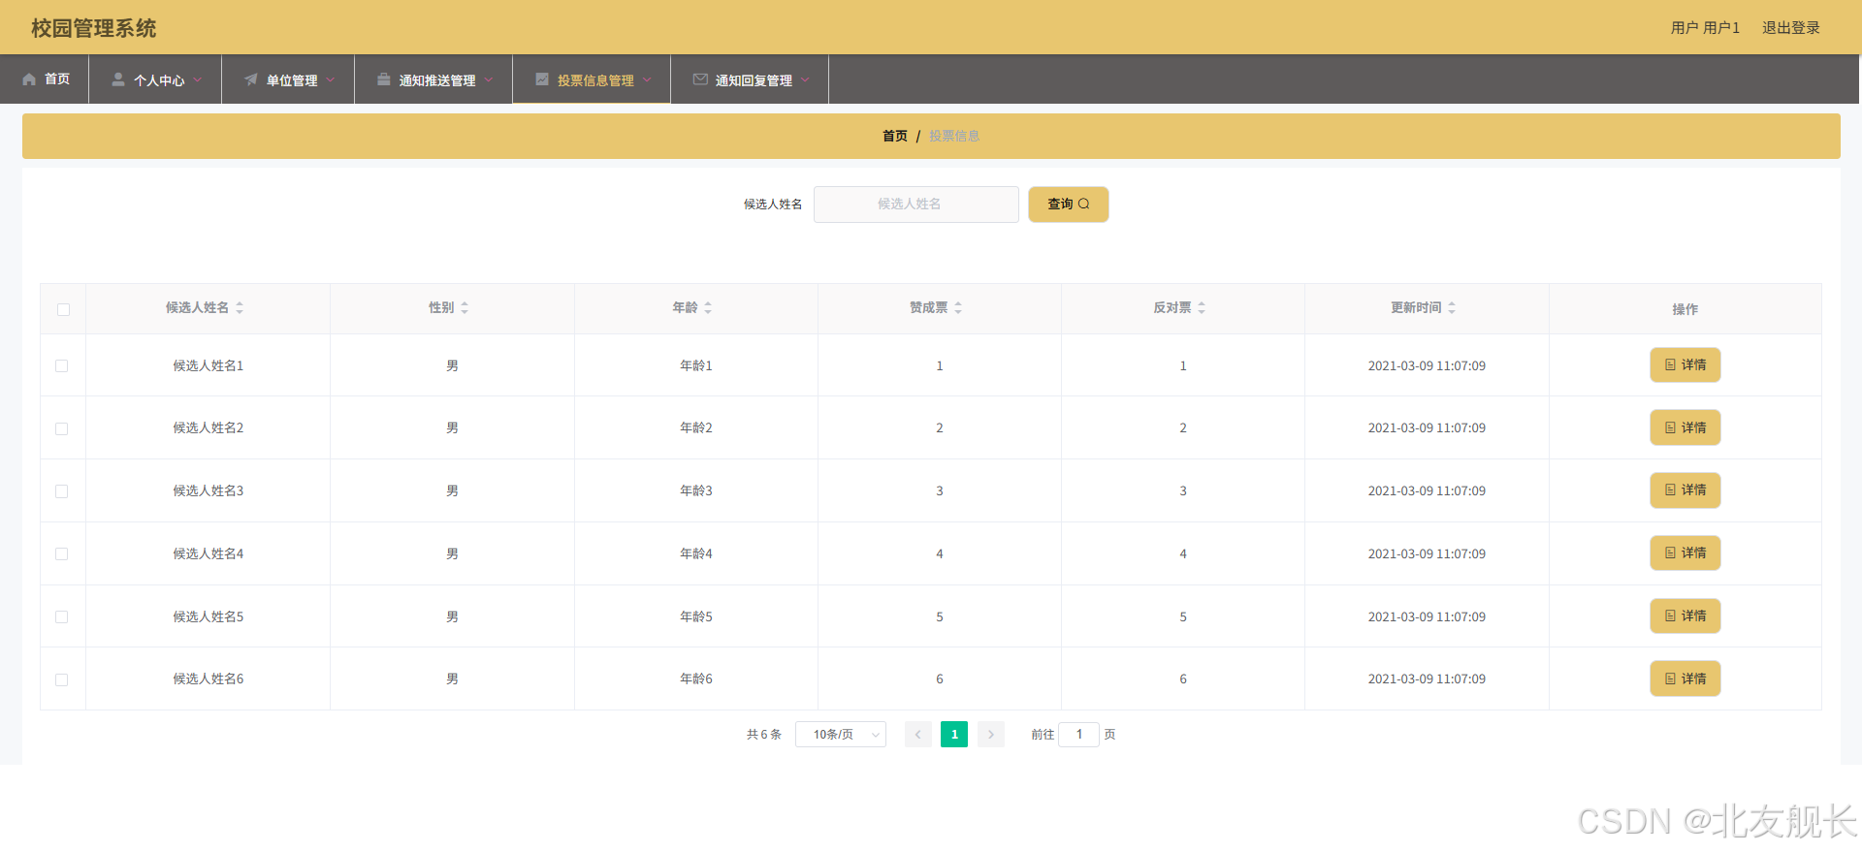Check the row for 候选人姓名3
1862x852 pixels.
click(x=62, y=491)
